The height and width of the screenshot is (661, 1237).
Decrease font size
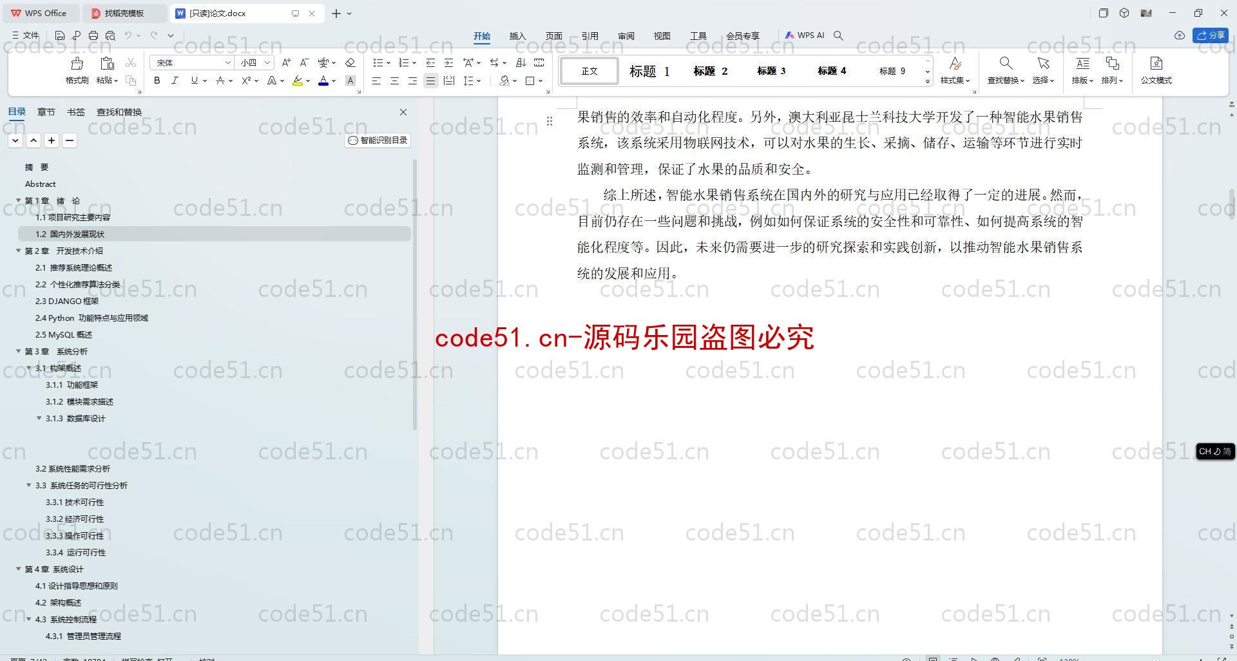[304, 62]
